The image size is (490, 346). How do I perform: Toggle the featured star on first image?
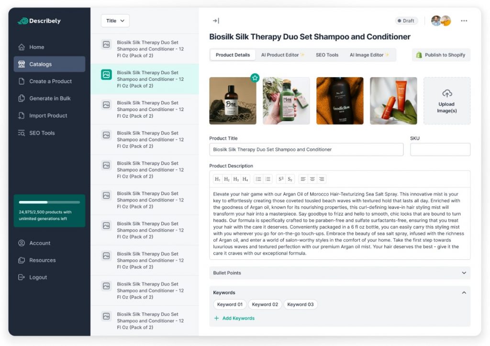click(x=255, y=78)
